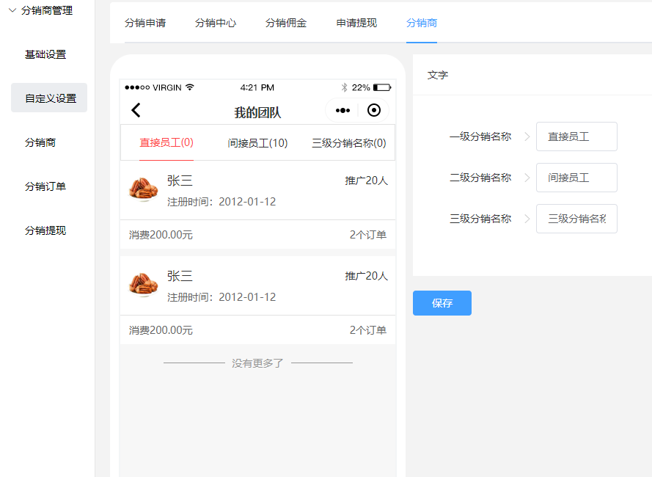Click the battery icon in status bar
Screen dimensions: 652x477
pyautogui.click(x=381, y=87)
